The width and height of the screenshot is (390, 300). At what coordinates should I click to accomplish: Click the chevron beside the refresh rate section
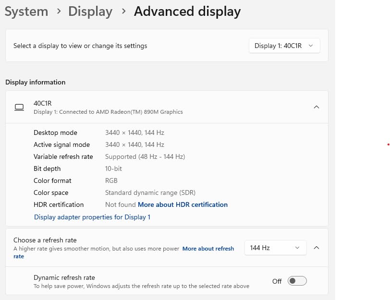(317, 248)
